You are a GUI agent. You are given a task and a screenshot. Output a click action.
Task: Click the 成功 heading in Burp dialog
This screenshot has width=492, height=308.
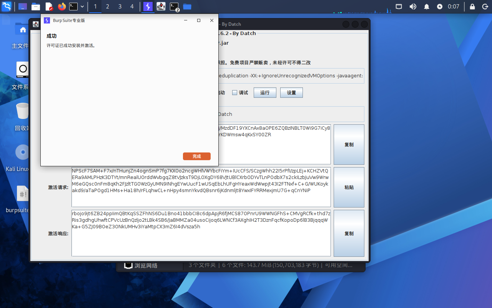click(x=52, y=36)
